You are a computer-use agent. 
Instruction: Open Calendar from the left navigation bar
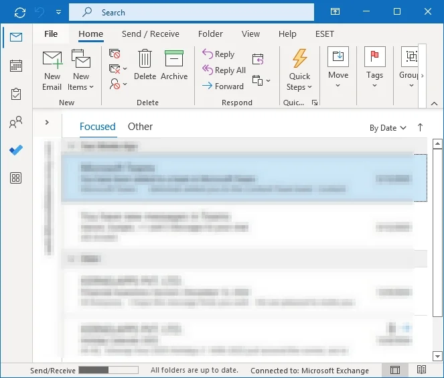[16, 66]
